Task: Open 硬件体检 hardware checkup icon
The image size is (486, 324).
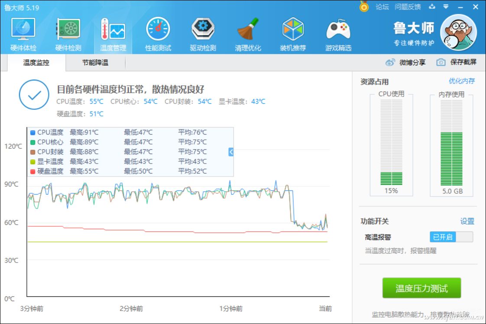Action: coord(23,34)
